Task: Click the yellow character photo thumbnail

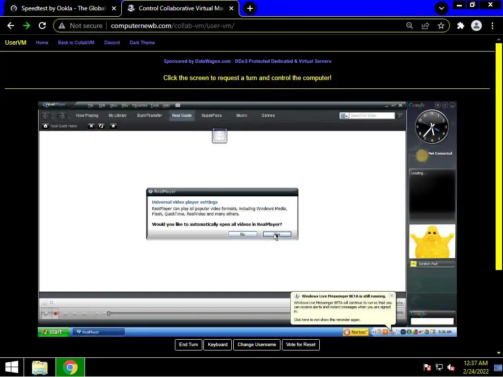Action: pos(432,242)
